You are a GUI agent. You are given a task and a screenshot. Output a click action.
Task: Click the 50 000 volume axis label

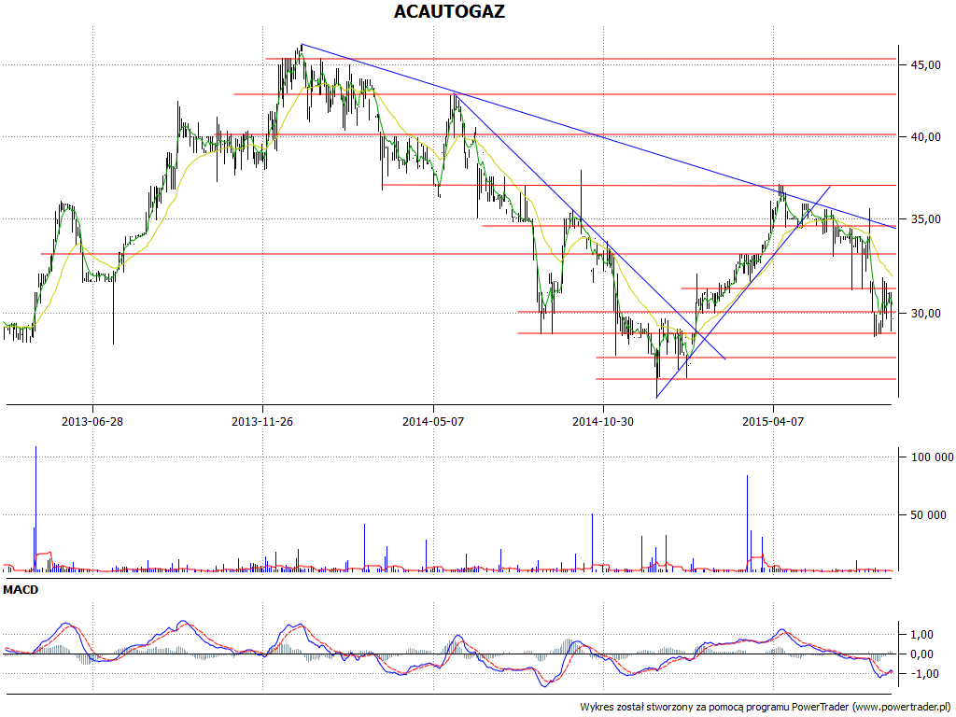(x=929, y=515)
